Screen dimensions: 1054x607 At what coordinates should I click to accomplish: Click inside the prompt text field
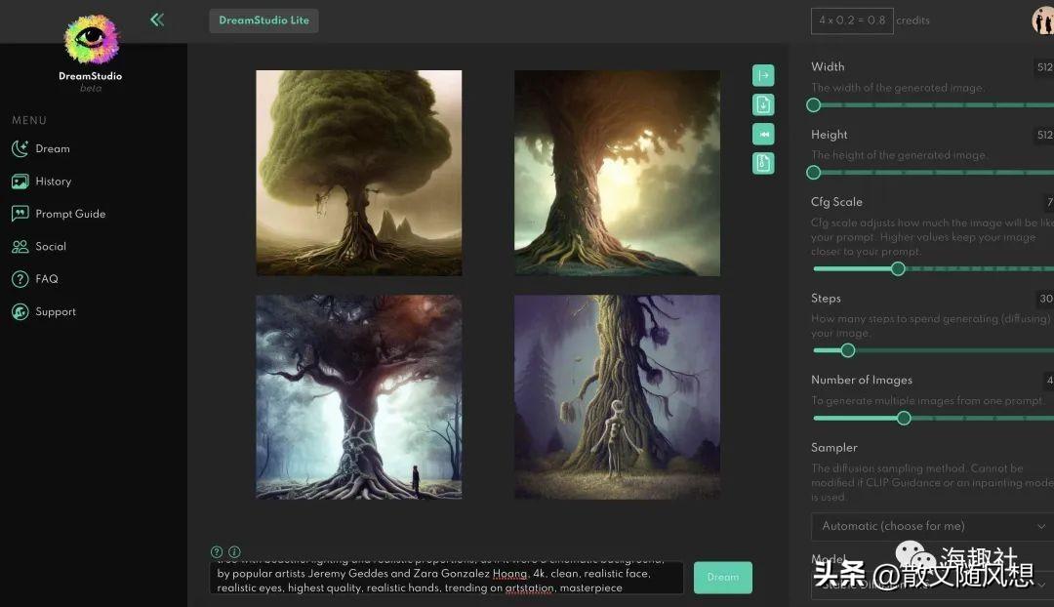click(x=447, y=577)
